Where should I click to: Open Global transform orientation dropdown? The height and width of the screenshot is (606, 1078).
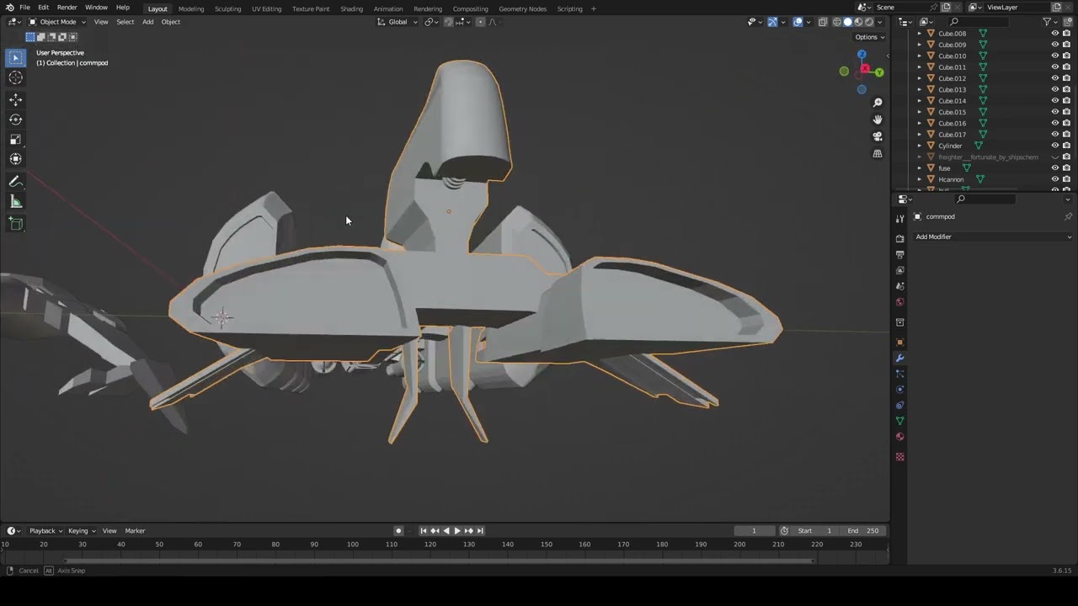[398, 22]
